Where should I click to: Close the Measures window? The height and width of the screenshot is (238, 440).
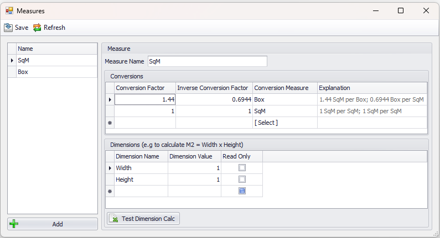pyautogui.click(x=426, y=10)
